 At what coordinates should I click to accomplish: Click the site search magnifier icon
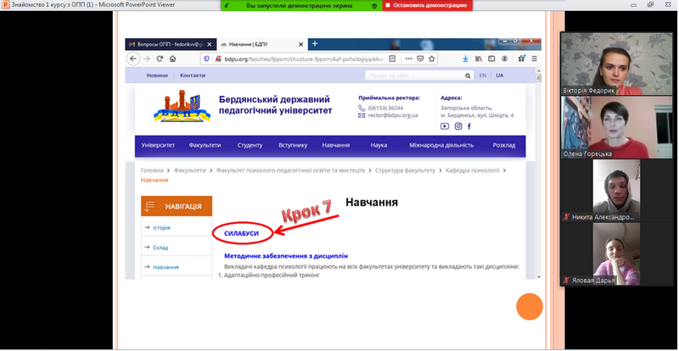(x=468, y=75)
